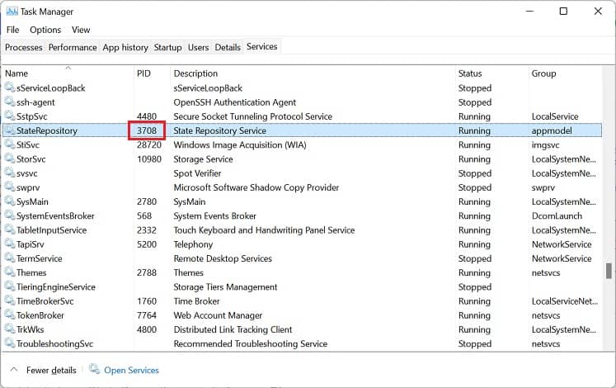Open the Options menu
The height and width of the screenshot is (388, 616).
tap(45, 30)
